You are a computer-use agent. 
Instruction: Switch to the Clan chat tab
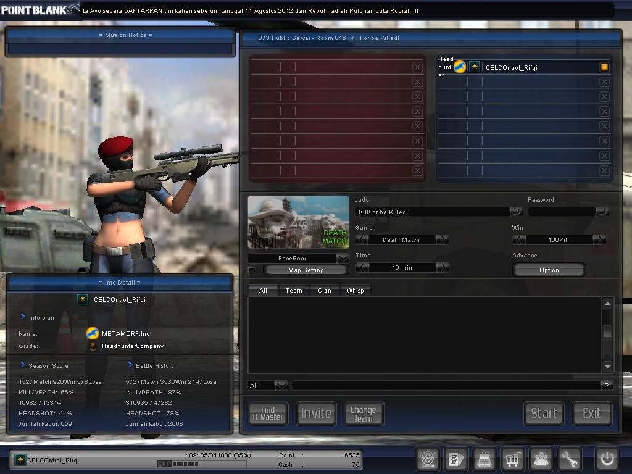pos(325,290)
